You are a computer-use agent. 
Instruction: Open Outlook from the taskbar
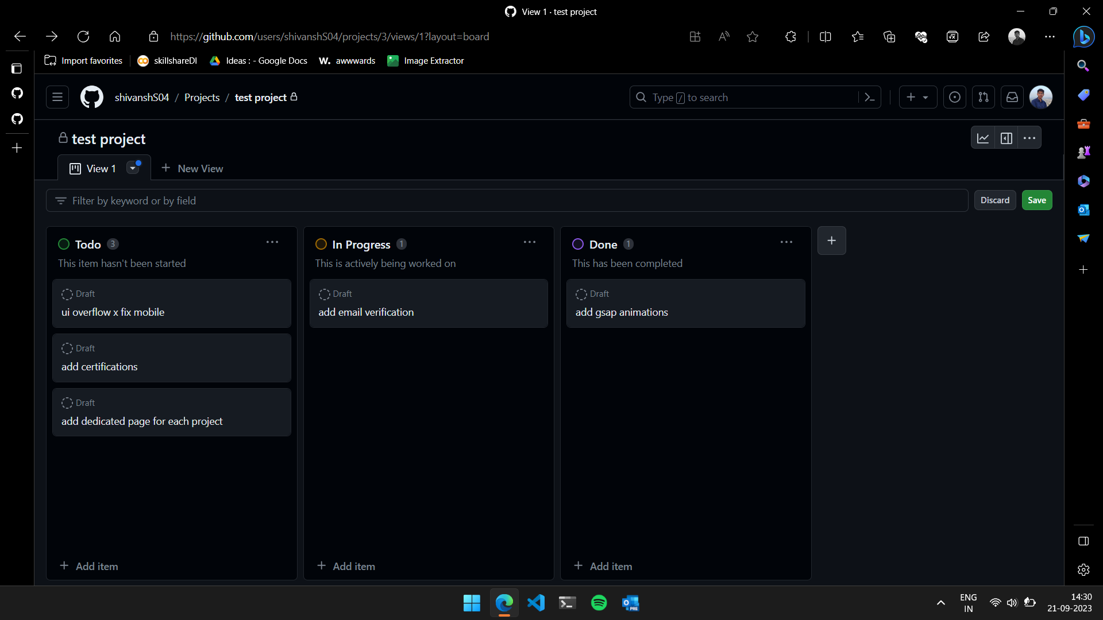631,603
